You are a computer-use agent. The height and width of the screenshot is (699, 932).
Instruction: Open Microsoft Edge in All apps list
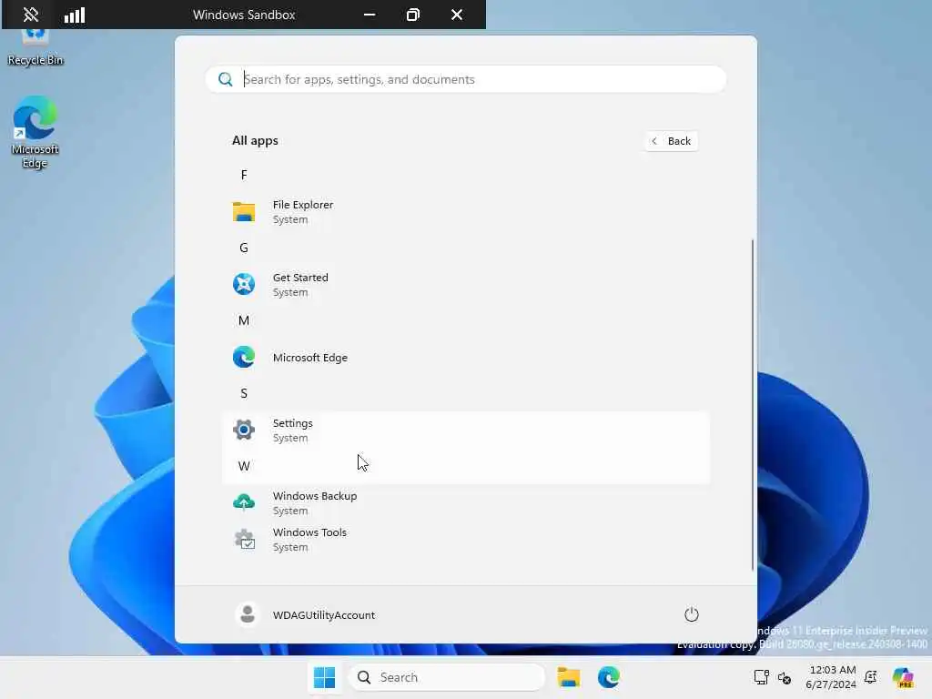[x=465, y=357]
